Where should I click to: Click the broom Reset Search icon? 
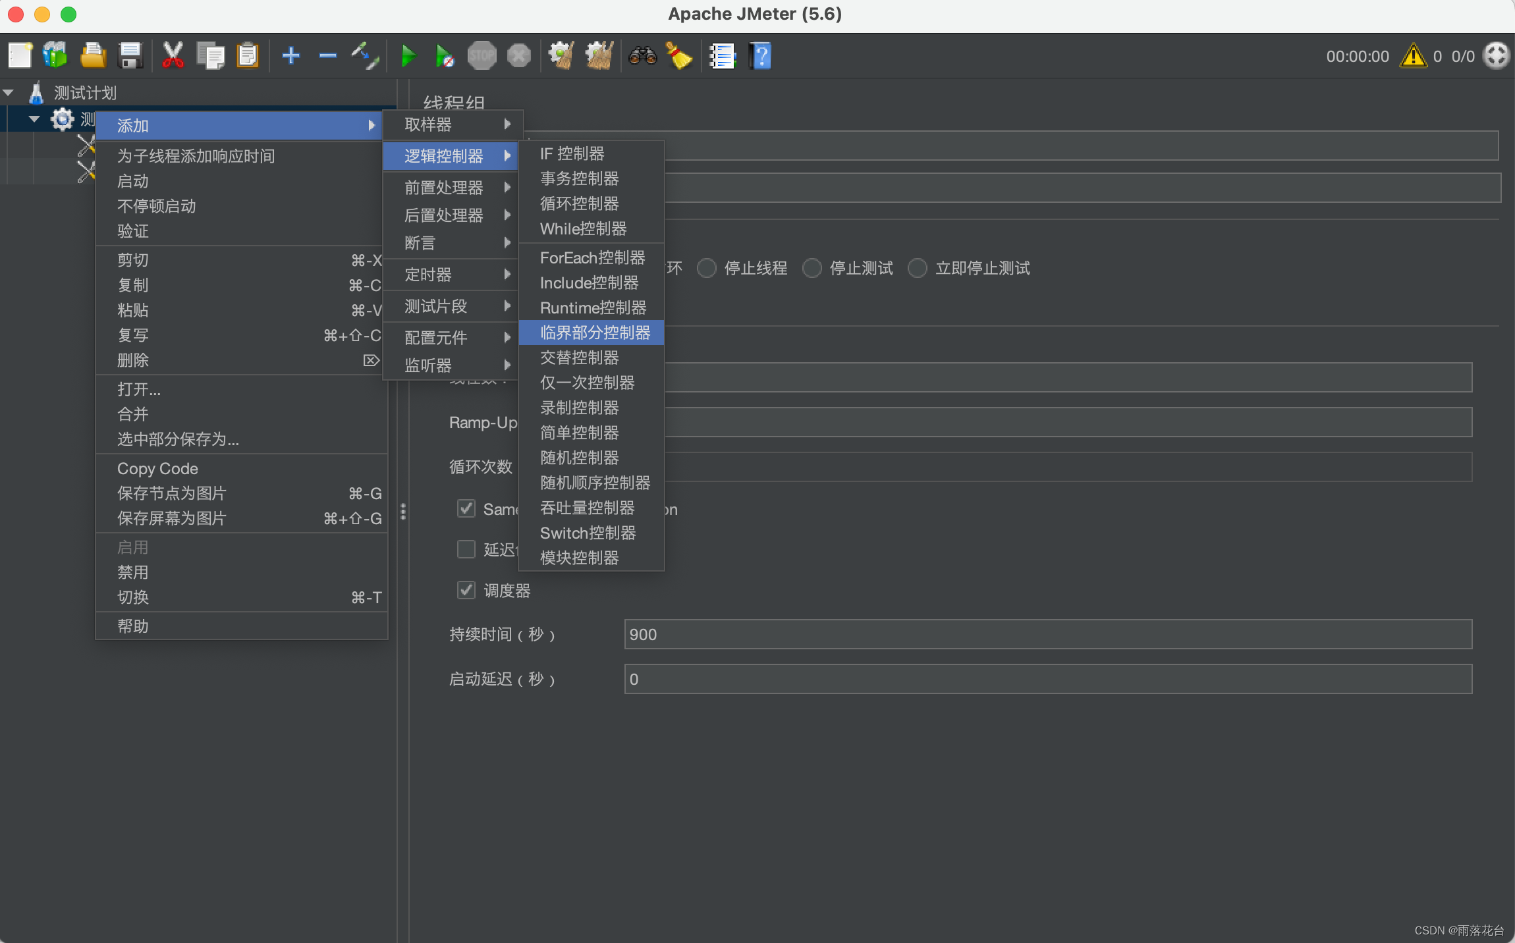[678, 56]
